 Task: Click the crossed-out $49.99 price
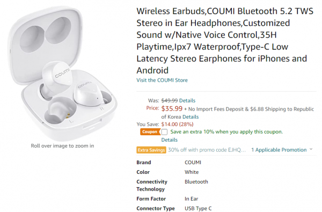[x=170, y=101]
